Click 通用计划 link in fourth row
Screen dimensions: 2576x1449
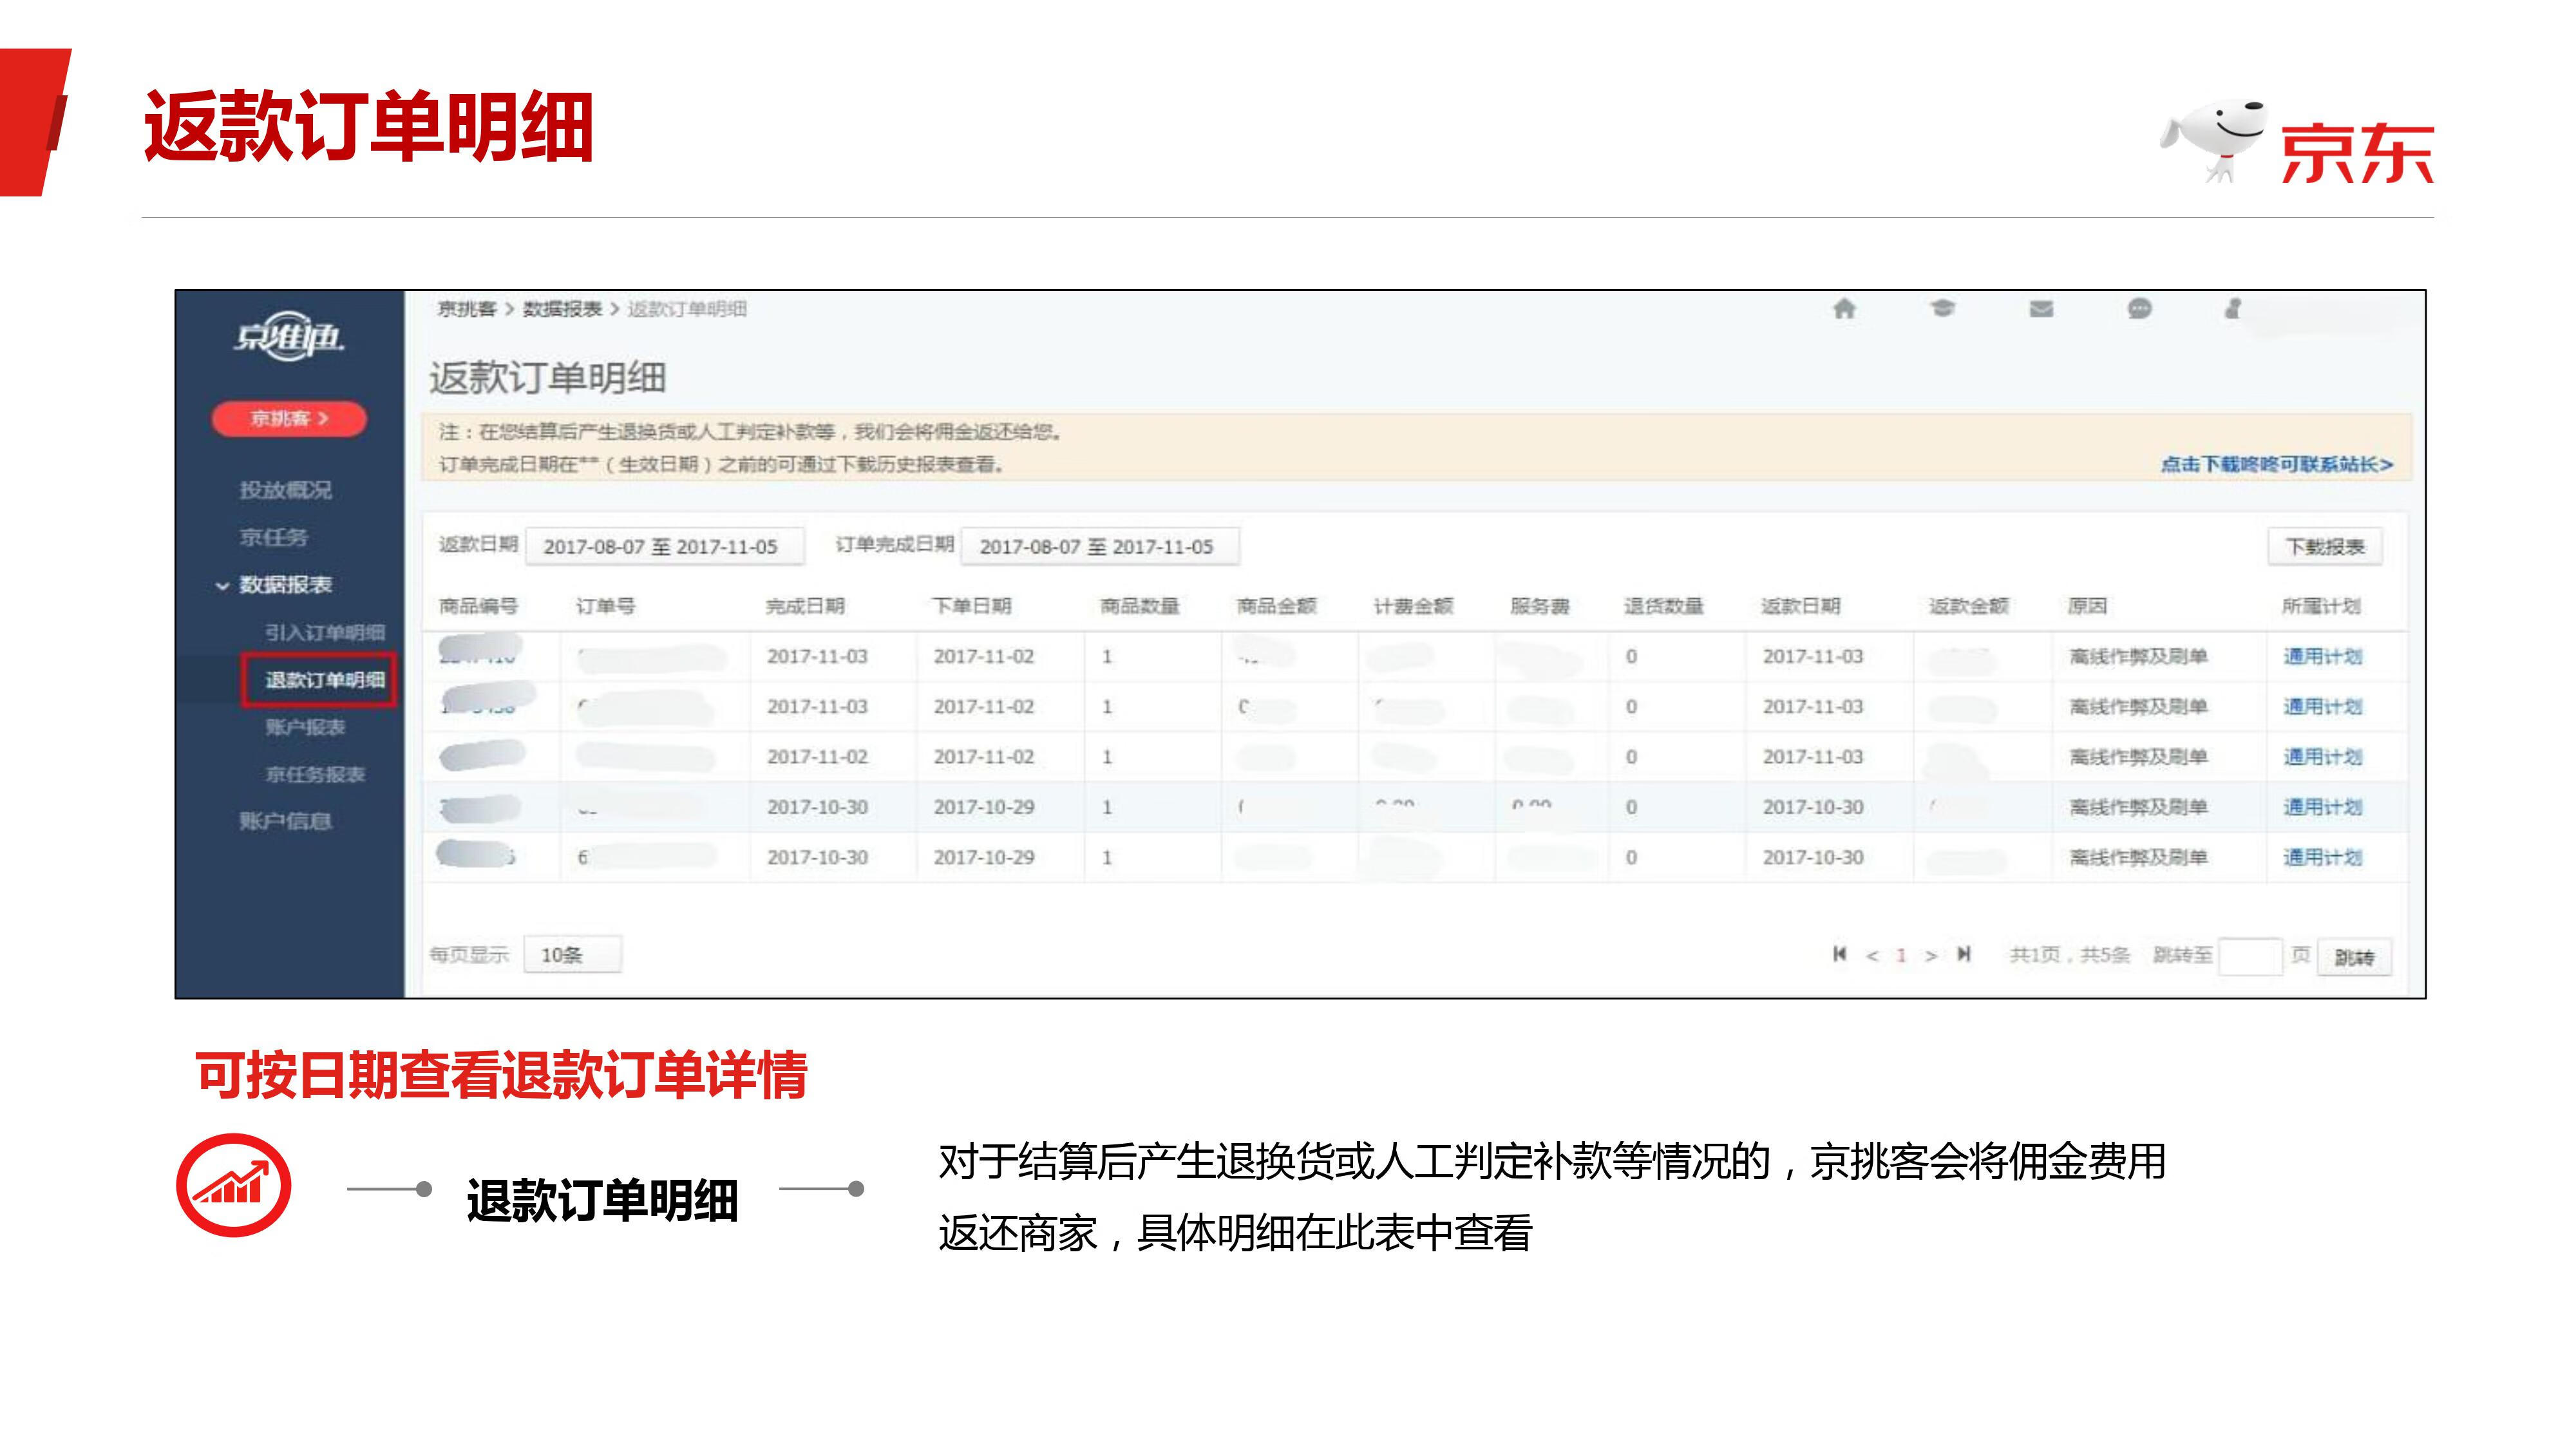2322,806
